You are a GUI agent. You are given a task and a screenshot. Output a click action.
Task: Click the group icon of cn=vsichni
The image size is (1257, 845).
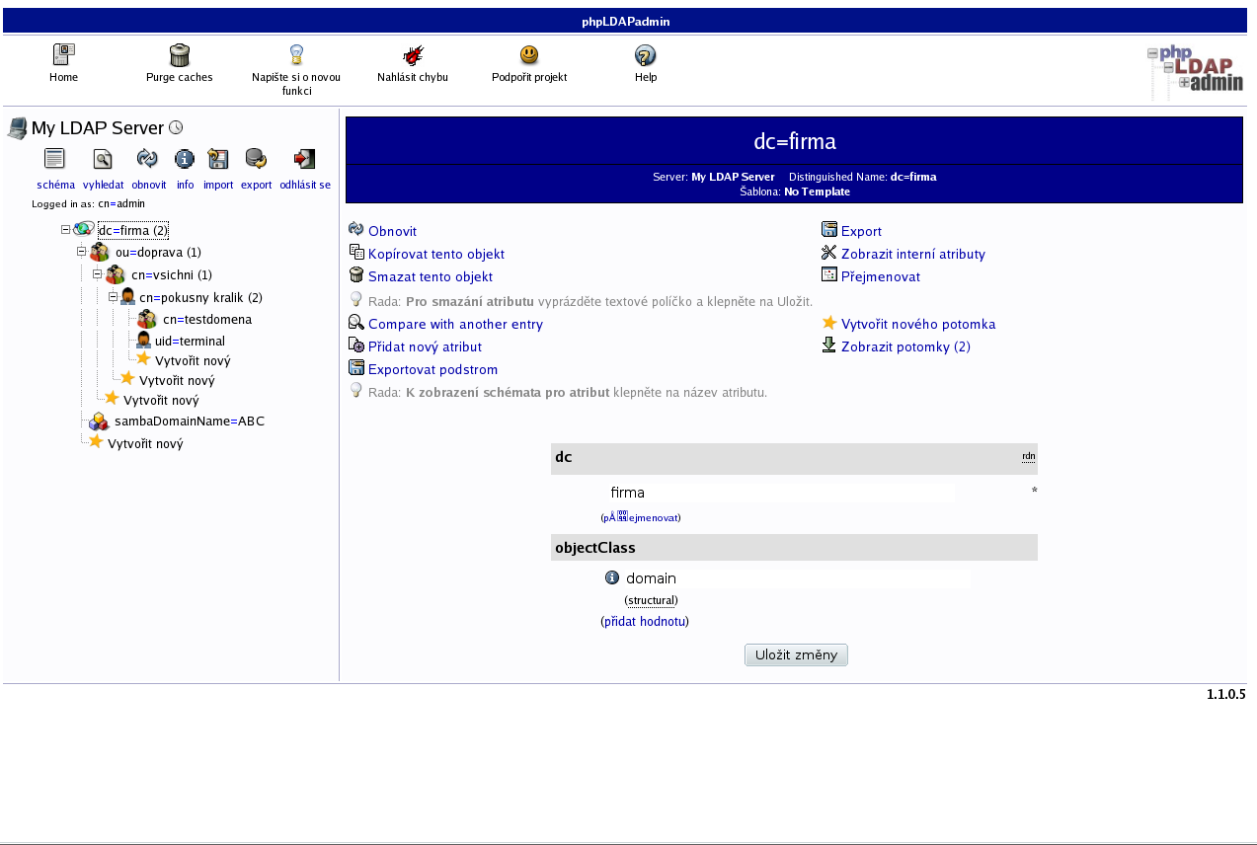coord(116,274)
